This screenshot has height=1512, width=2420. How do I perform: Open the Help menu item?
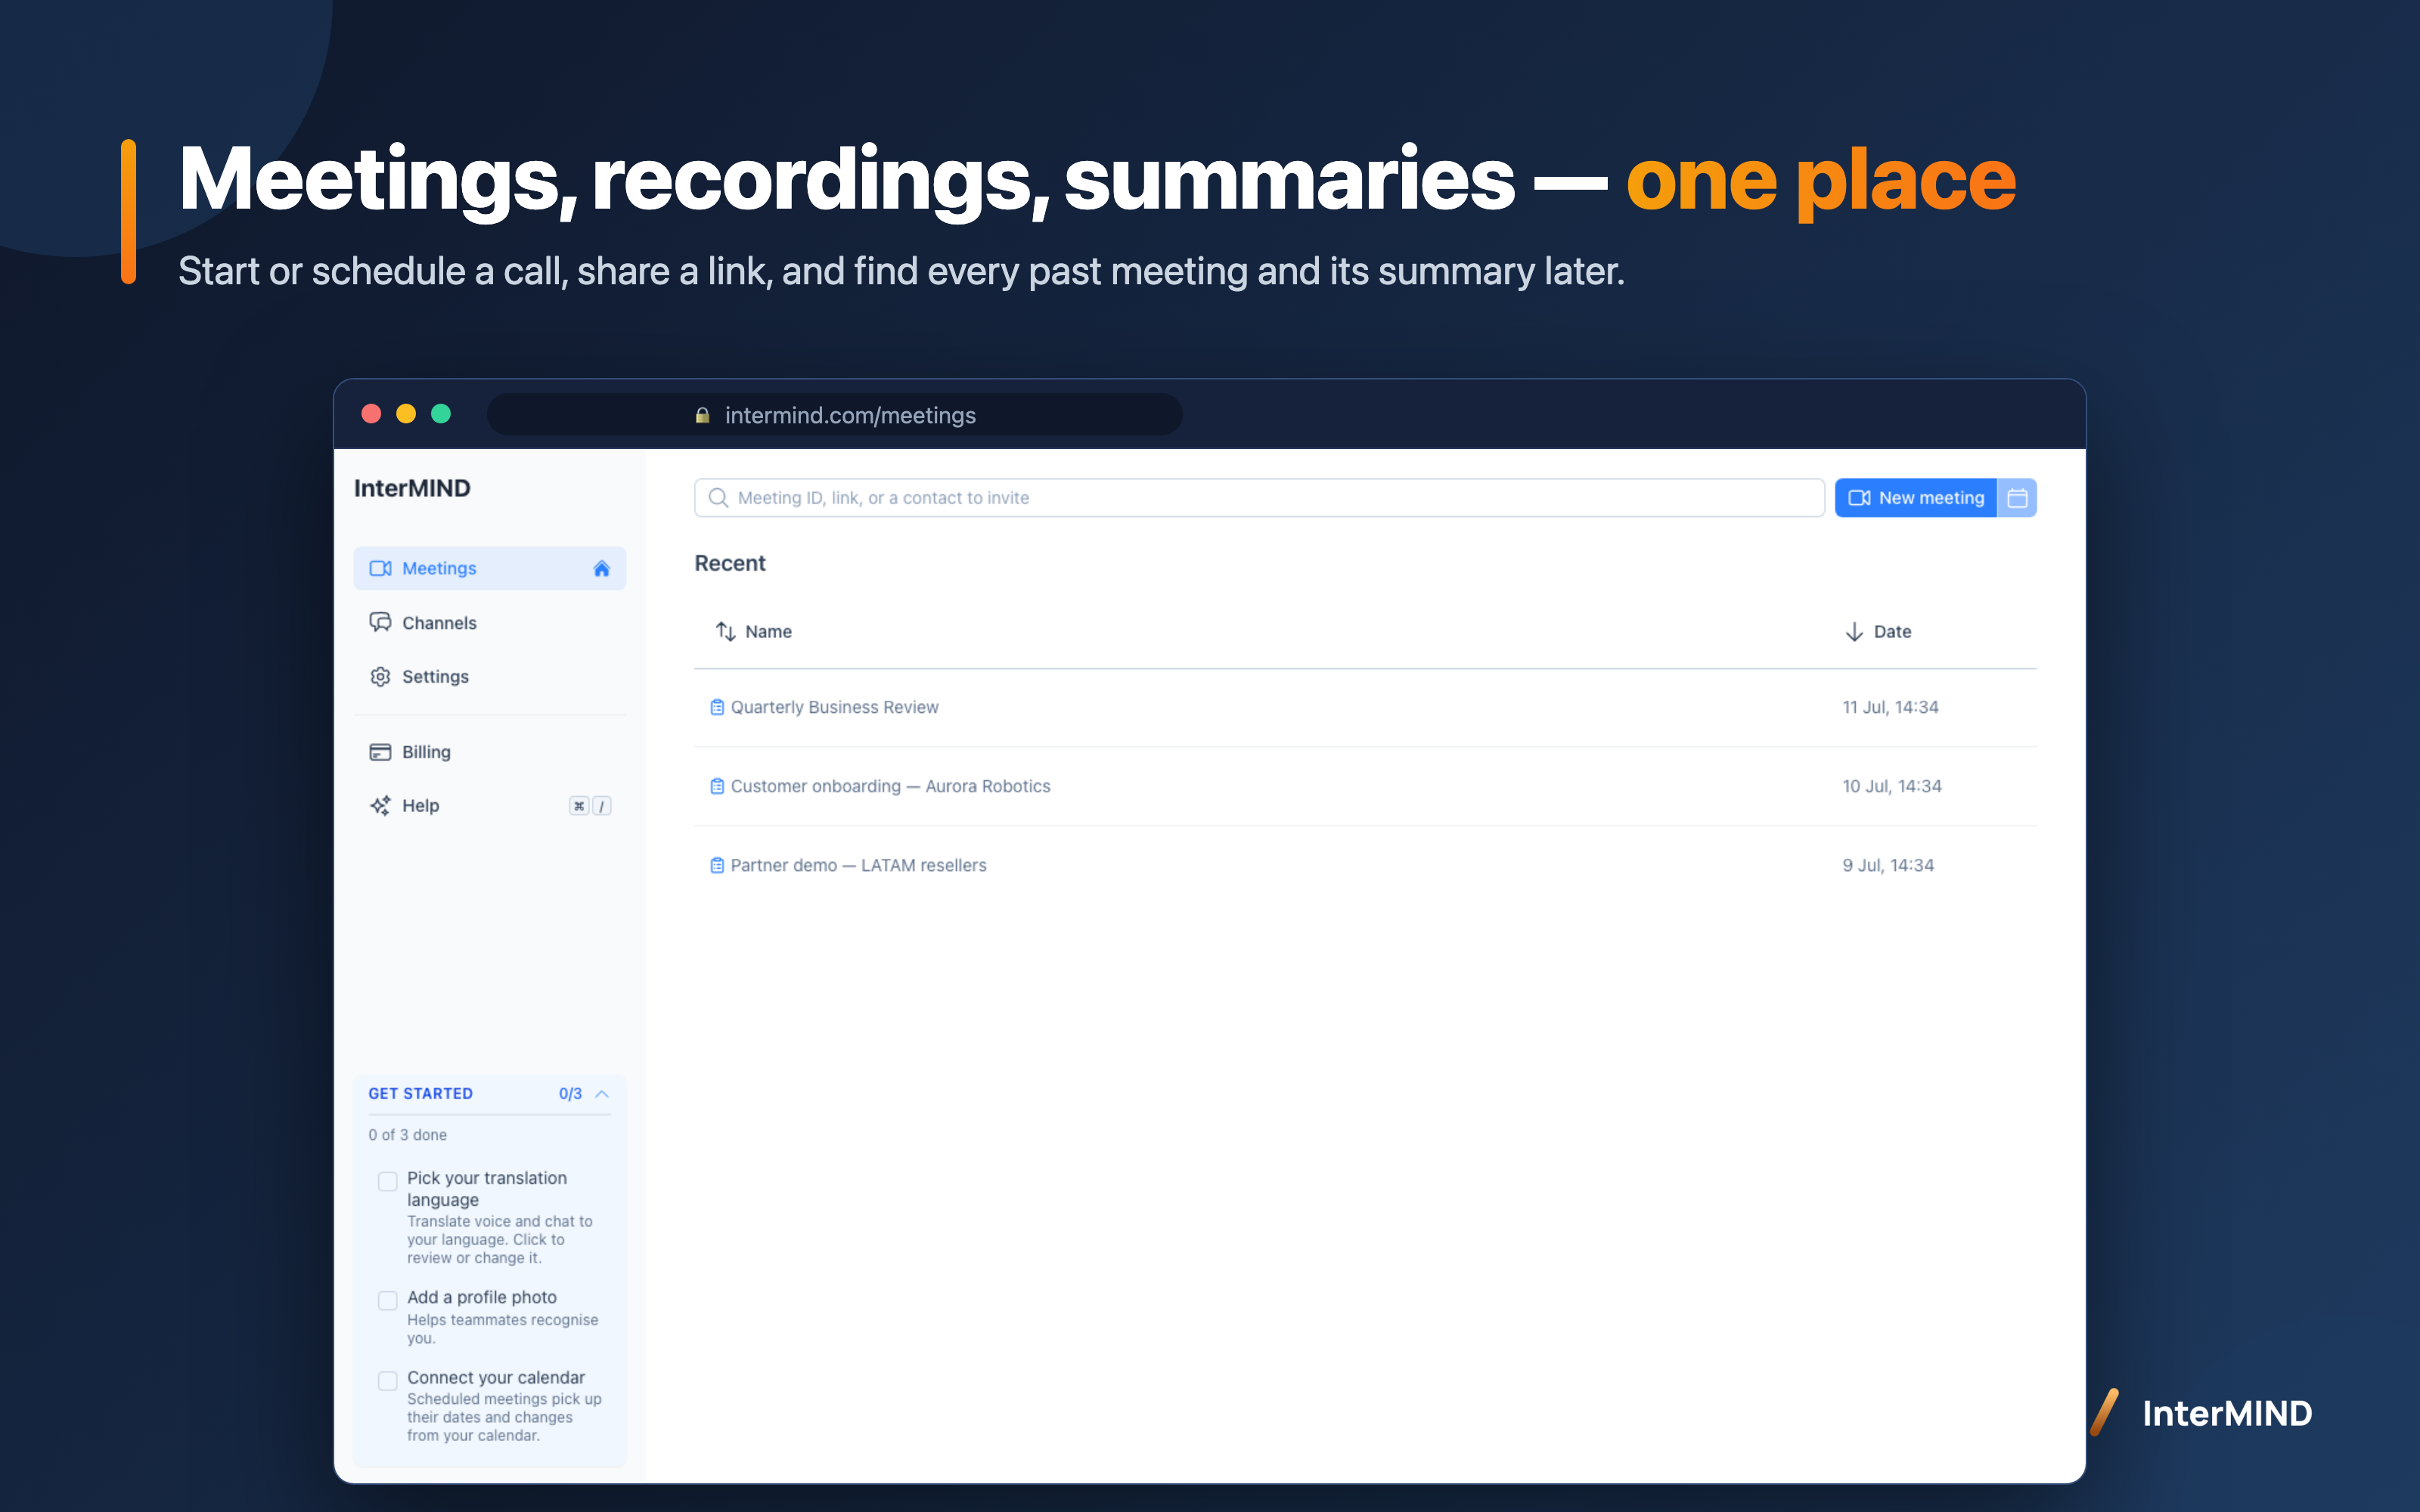click(x=490, y=806)
